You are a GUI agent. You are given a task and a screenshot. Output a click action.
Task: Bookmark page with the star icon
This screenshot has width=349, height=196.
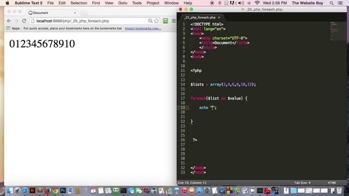point(157,21)
